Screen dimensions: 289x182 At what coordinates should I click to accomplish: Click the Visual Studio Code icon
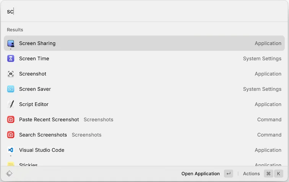tap(11, 150)
